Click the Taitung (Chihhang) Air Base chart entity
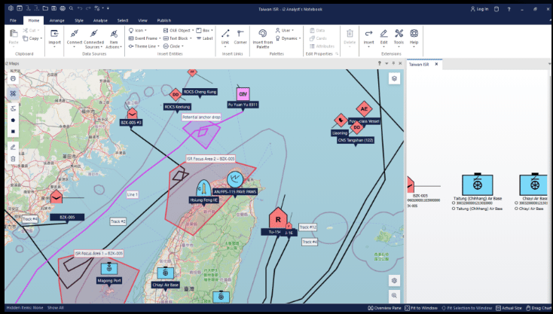 coord(478,184)
